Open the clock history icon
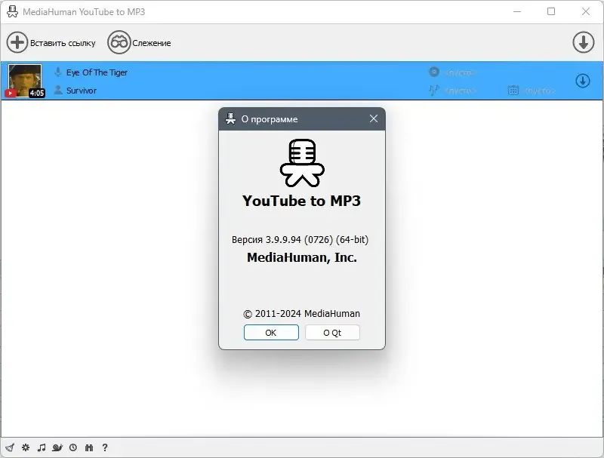The width and height of the screenshot is (604, 458). pyautogui.click(x=73, y=447)
